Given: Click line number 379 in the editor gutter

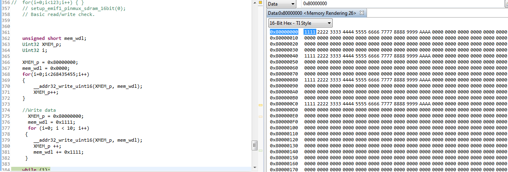Looking at the screenshot, I should point(5,140).
